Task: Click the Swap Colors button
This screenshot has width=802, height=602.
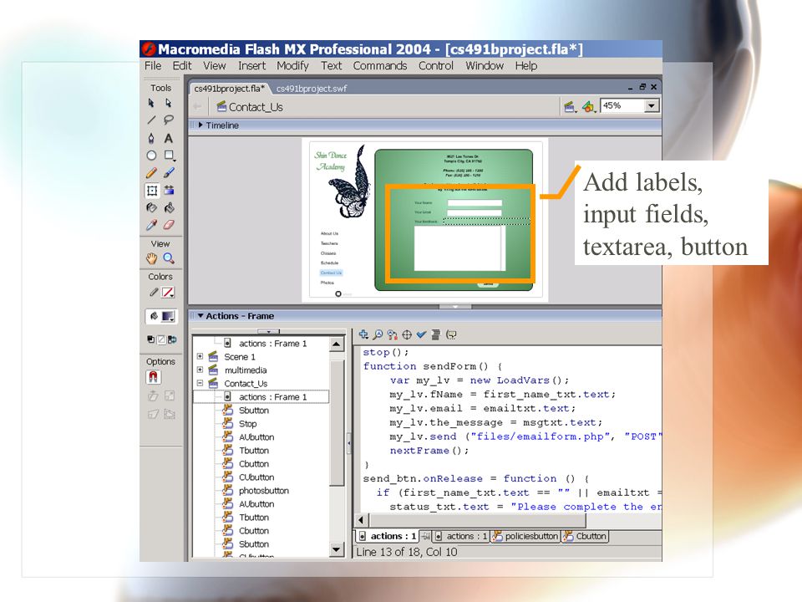Action: pos(172,339)
